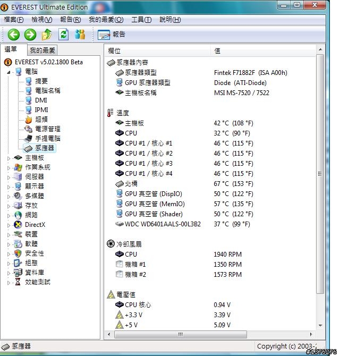Select the GPU 感應器類型 row
This screenshot has height=356, width=340.
(211, 83)
